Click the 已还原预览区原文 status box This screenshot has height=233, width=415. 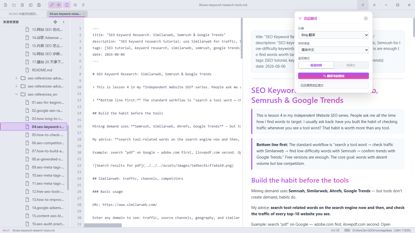click(x=334, y=85)
